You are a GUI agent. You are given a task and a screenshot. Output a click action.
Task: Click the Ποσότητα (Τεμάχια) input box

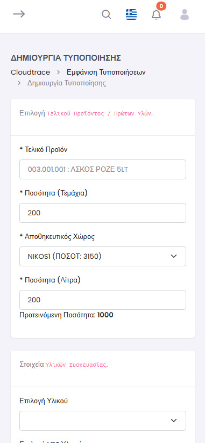(x=102, y=213)
